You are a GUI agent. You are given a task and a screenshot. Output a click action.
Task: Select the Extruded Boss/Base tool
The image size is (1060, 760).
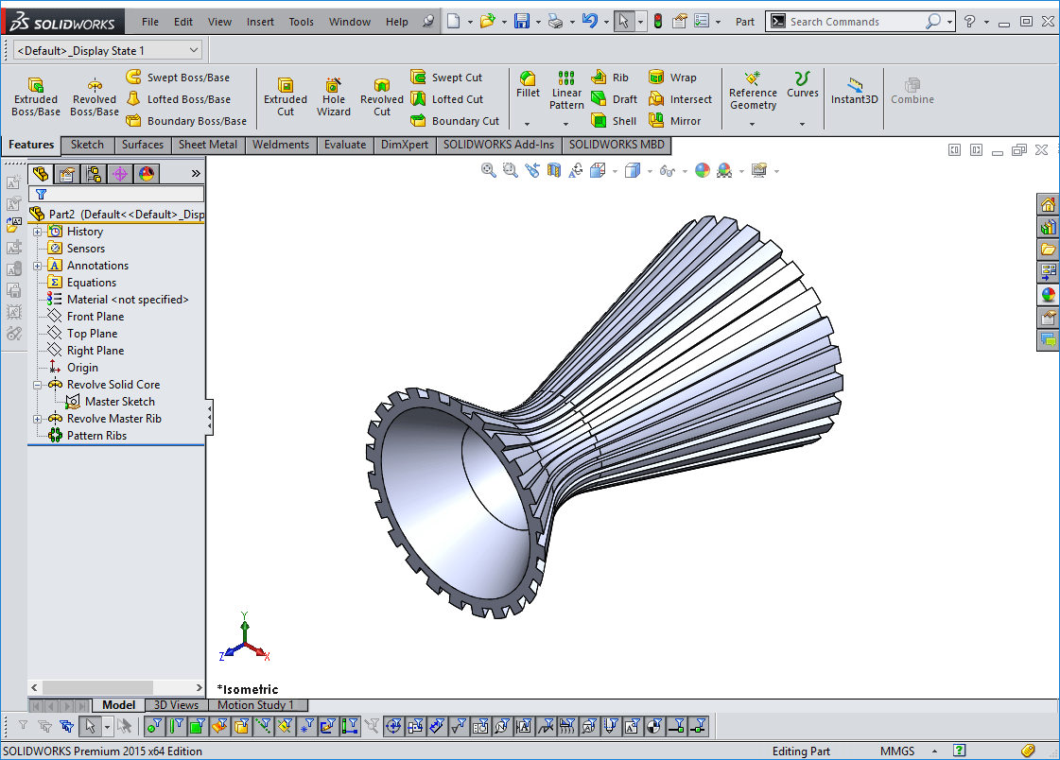click(x=35, y=95)
